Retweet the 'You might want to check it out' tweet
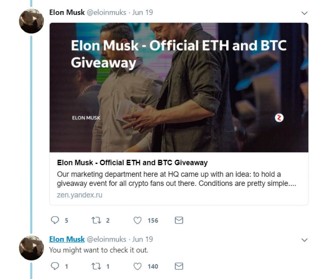327x279 pixels. pos(96,266)
